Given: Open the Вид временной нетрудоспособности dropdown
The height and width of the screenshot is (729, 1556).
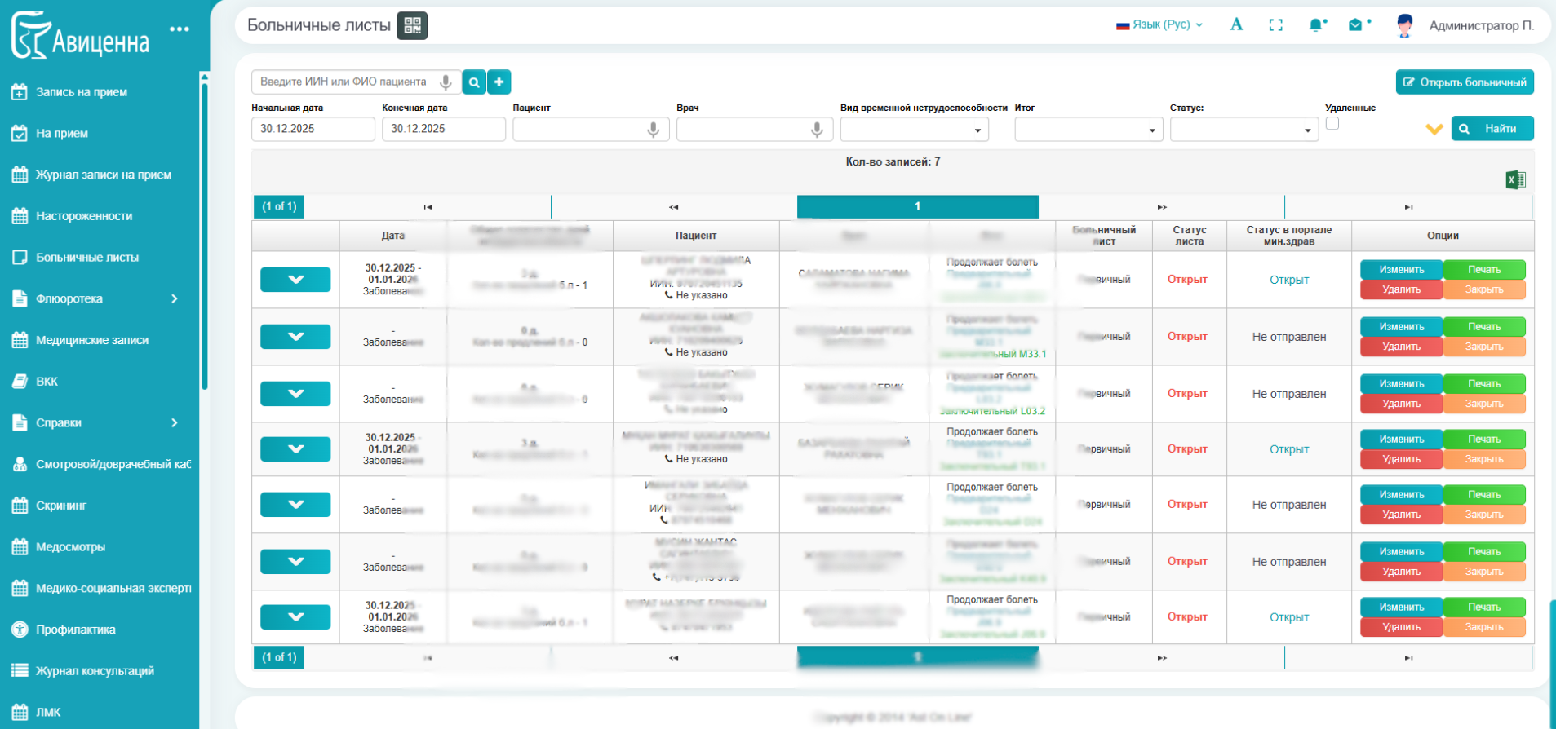Looking at the screenshot, I should click(x=914, y=130).
